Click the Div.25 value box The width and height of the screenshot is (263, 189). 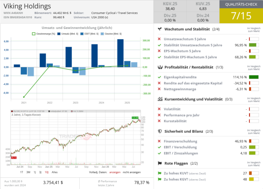click(x=170, y=18)
